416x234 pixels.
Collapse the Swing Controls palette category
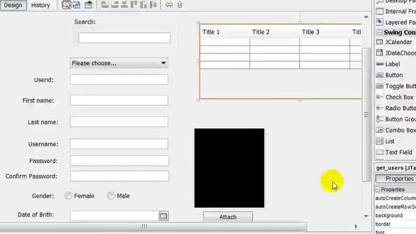(x=380, y=32)
